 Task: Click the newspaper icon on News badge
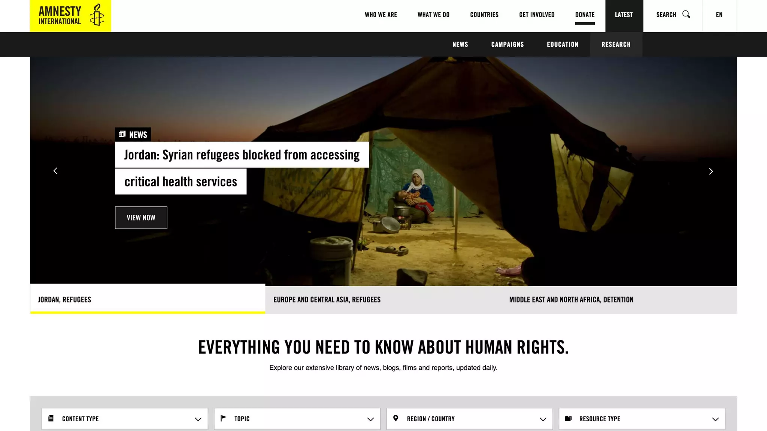tap(122, 134)
